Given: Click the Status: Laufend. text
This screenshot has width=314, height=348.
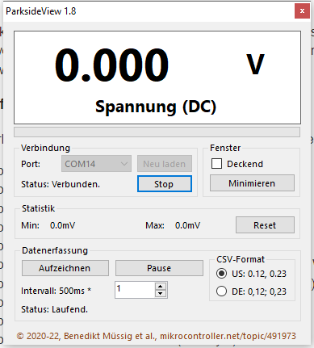Looking at the screenshot, I should coord(54,309).
